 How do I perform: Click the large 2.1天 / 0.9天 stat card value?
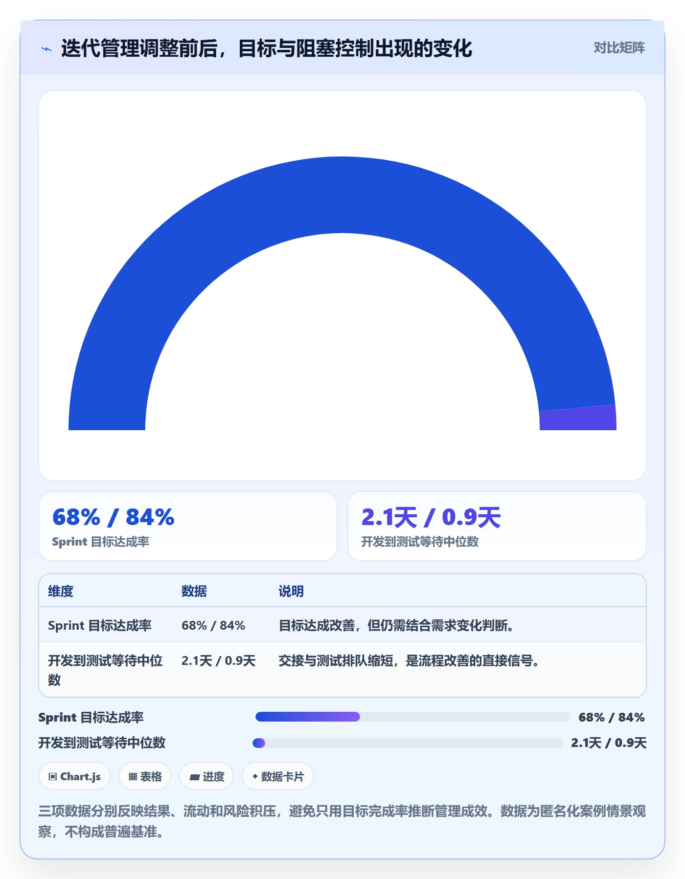coord(431,517)
